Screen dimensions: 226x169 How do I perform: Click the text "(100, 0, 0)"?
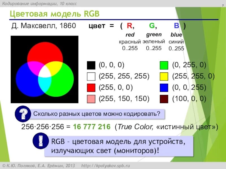[x=189, y=99]
